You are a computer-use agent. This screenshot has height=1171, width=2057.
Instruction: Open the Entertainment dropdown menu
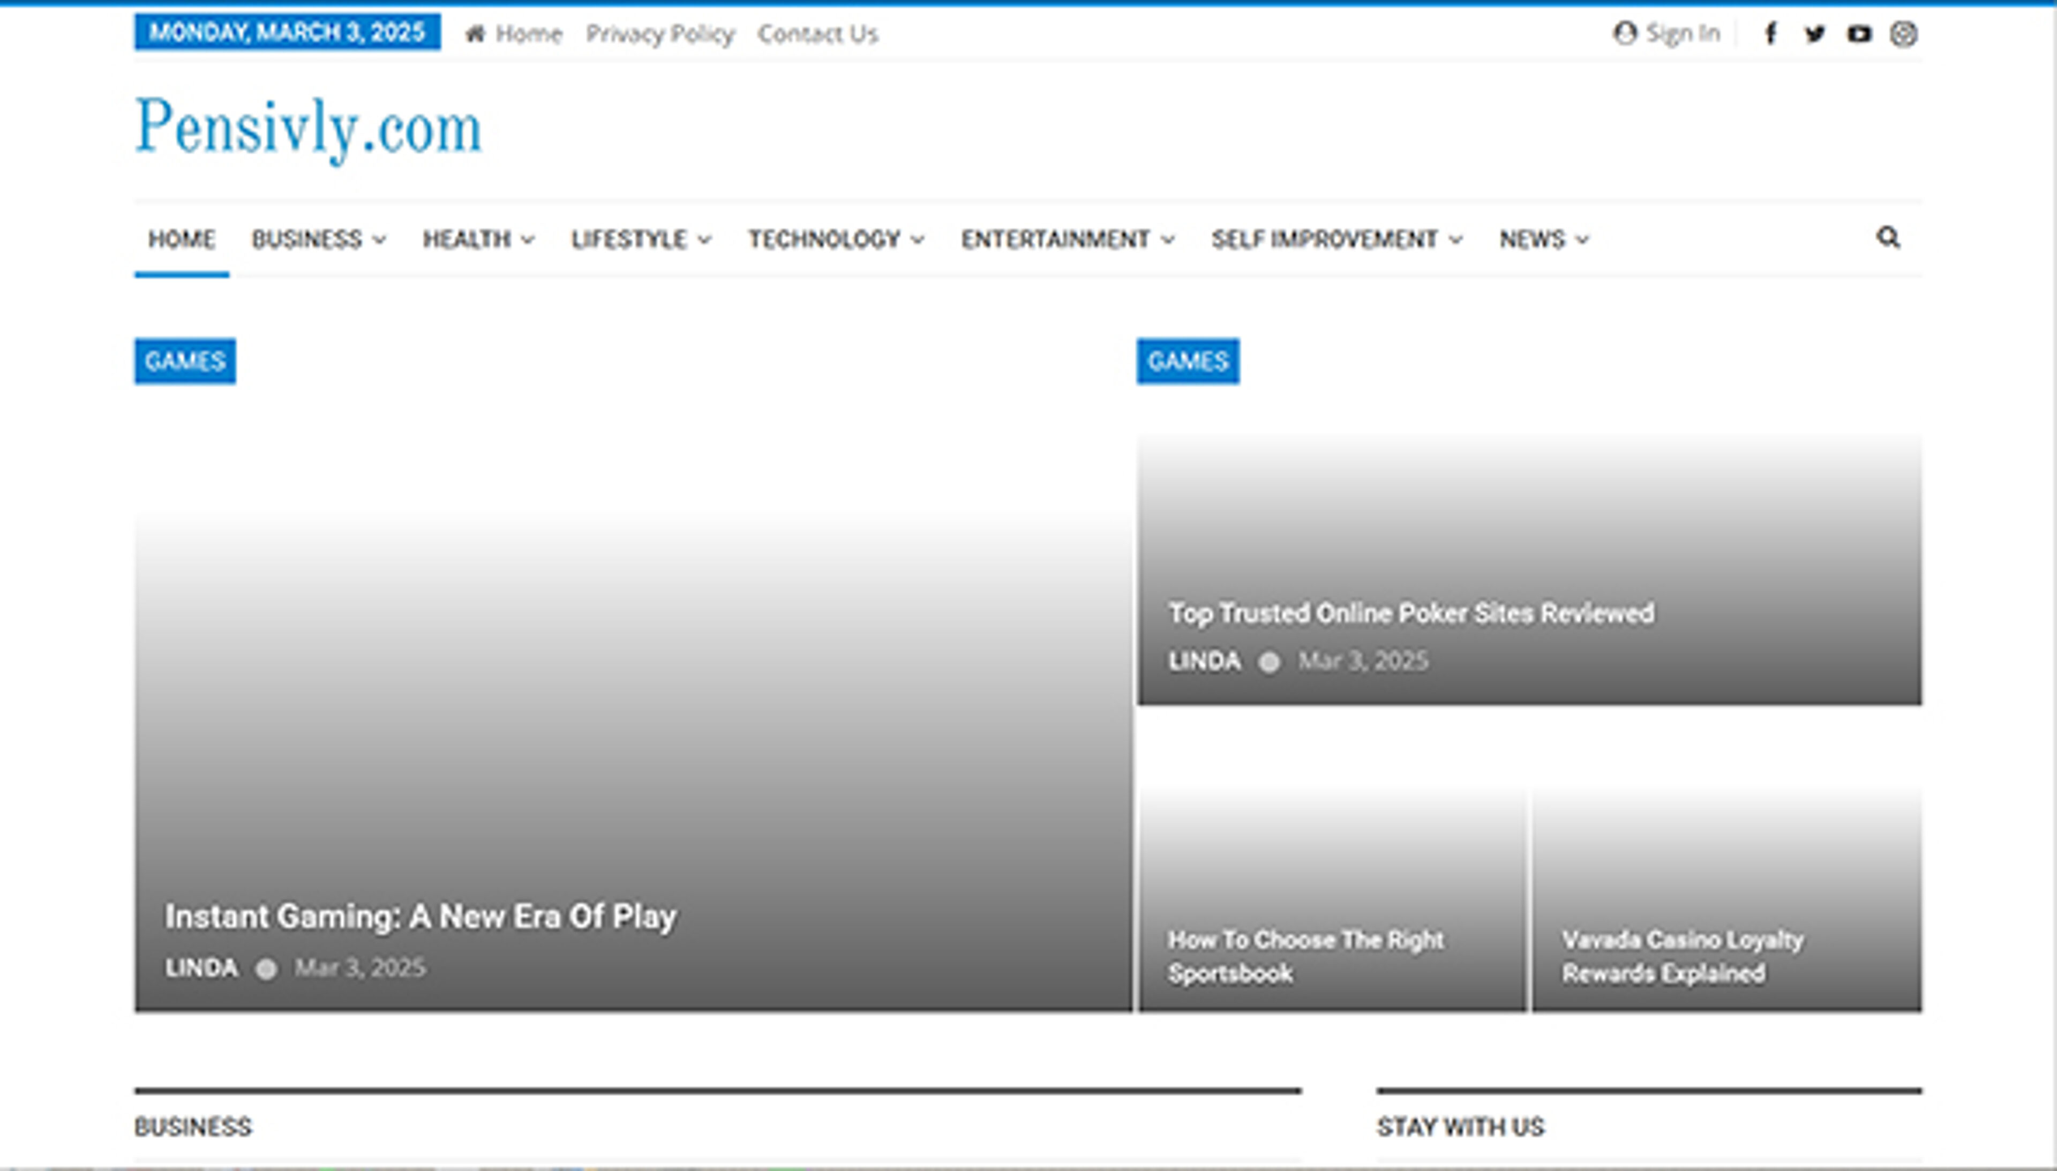[x=1068, y=239]
